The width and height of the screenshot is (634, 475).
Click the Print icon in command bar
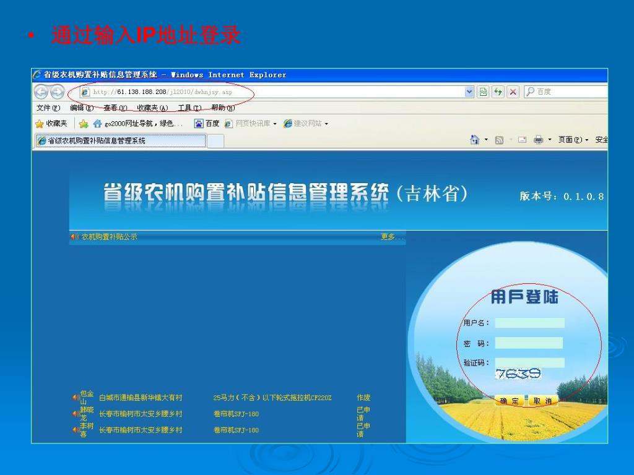click(539, 140)
